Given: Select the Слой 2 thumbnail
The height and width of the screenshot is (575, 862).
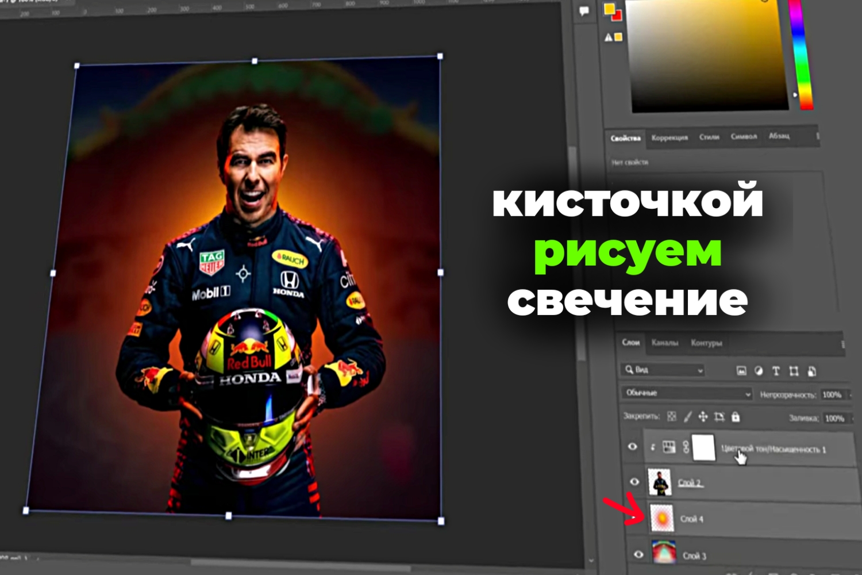Looking at the screenshot, I should pos(660,482).
